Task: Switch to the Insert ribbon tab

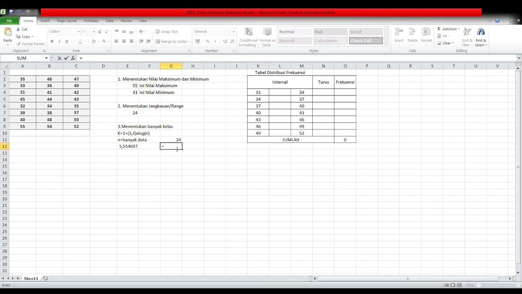Action: pos(45,21)
